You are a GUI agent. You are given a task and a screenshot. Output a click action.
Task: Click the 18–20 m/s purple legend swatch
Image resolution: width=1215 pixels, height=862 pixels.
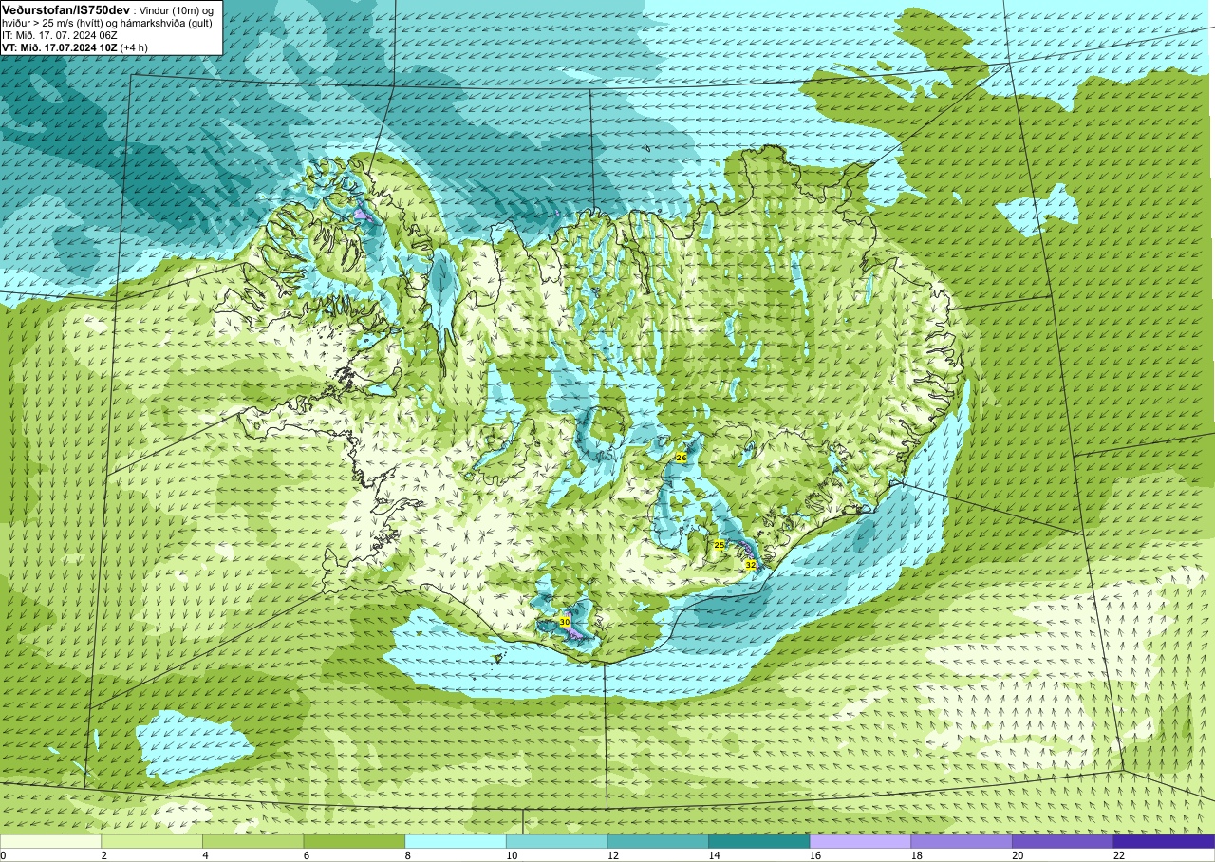962,841
